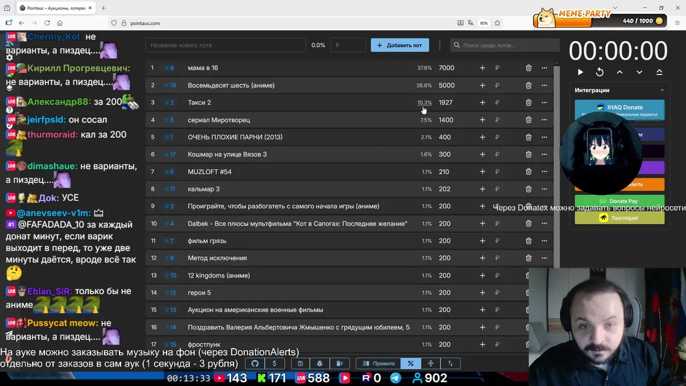Open the page translate icon

471,23
